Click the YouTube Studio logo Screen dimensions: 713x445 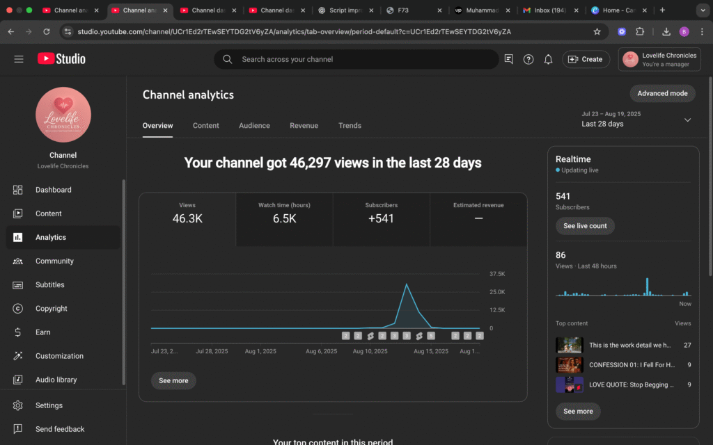pos(61,59)
